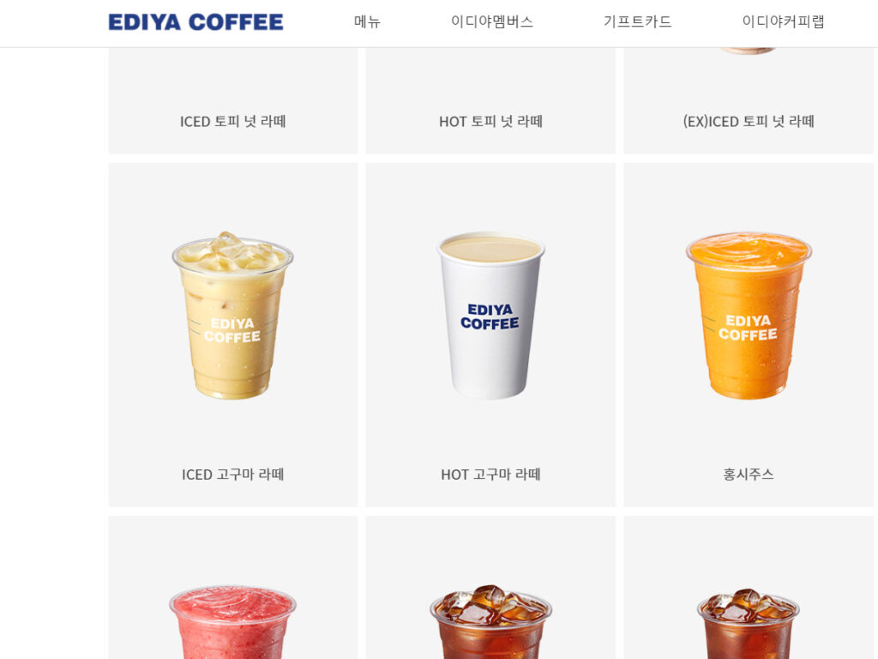Open the 메뉴 navigation item
This screenshot has height=659, width=878.
367,21
